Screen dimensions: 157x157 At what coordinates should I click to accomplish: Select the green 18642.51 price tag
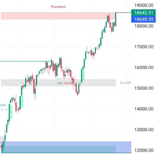[143, 13]
